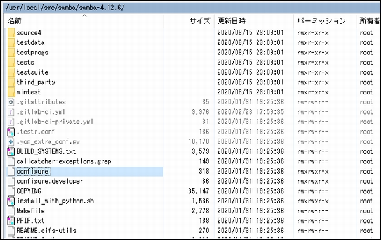
Task: Click the install_with_python.sh file icon
Action: click(11, 201)
